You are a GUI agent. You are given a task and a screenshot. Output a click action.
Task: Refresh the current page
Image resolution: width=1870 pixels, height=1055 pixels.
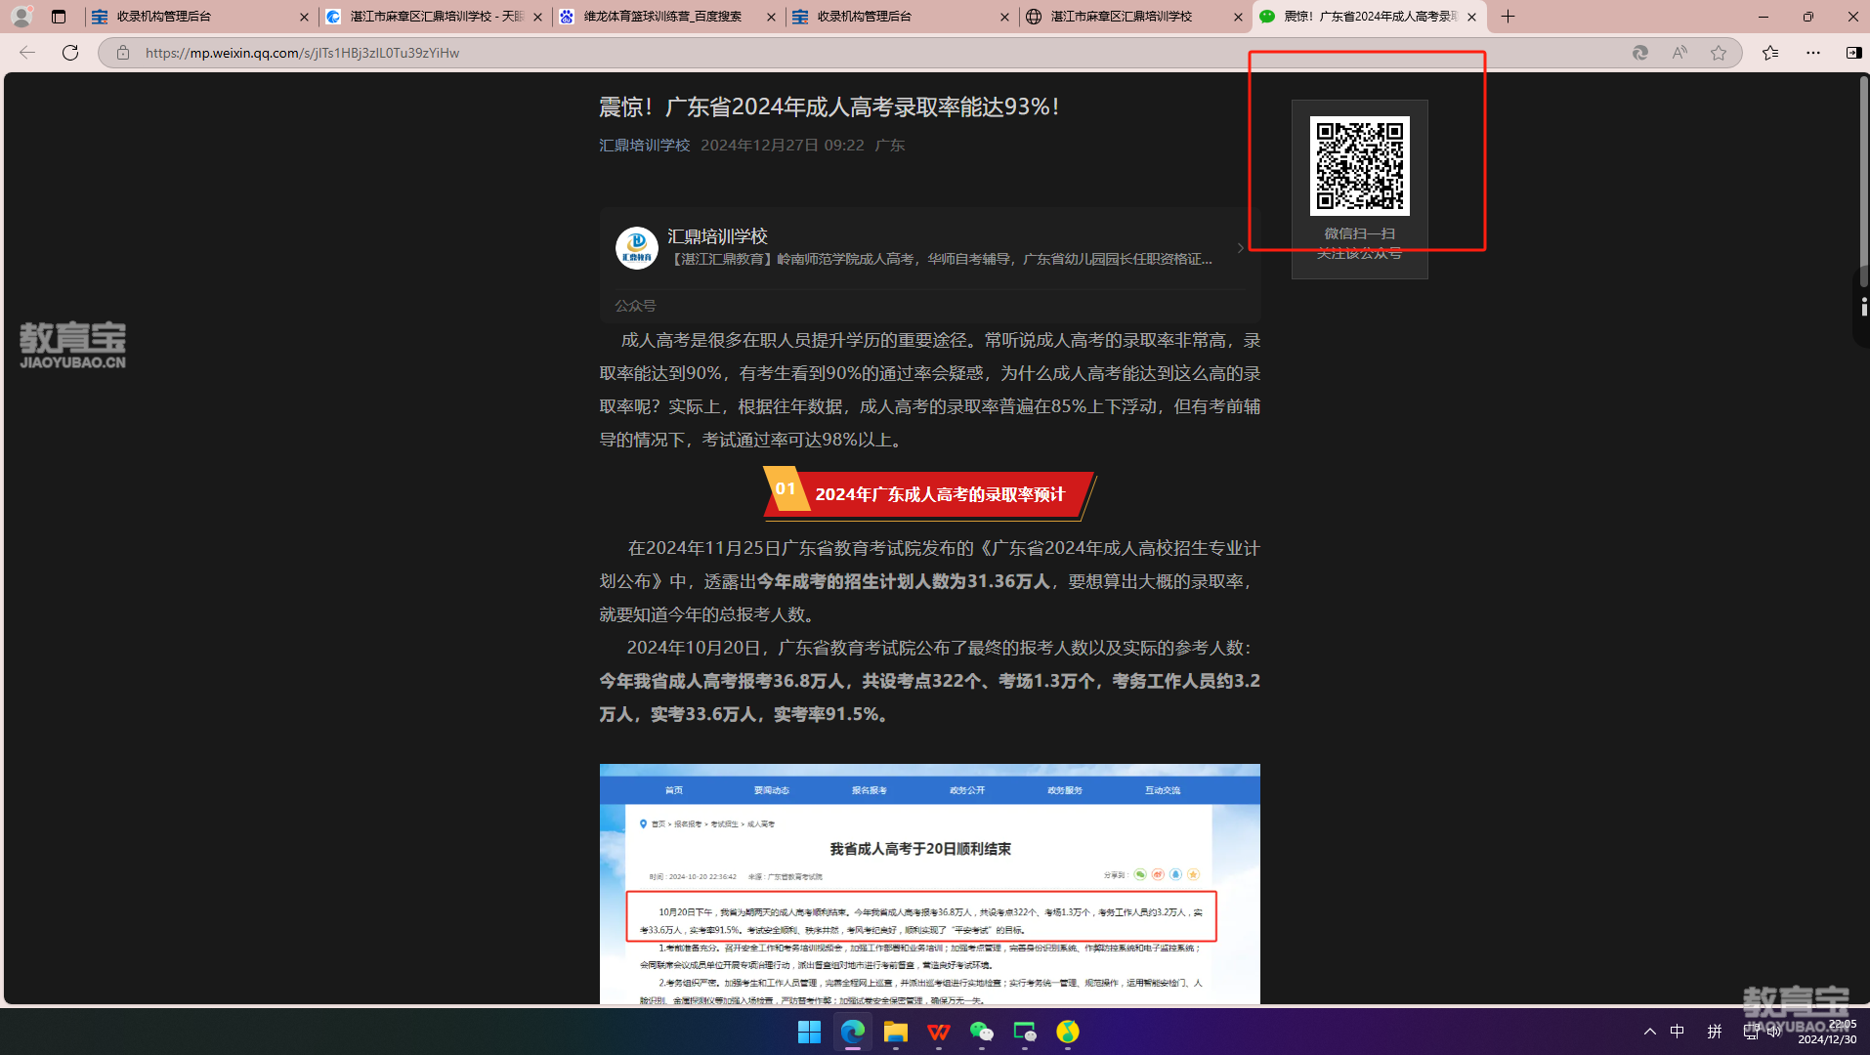(70, 53)
